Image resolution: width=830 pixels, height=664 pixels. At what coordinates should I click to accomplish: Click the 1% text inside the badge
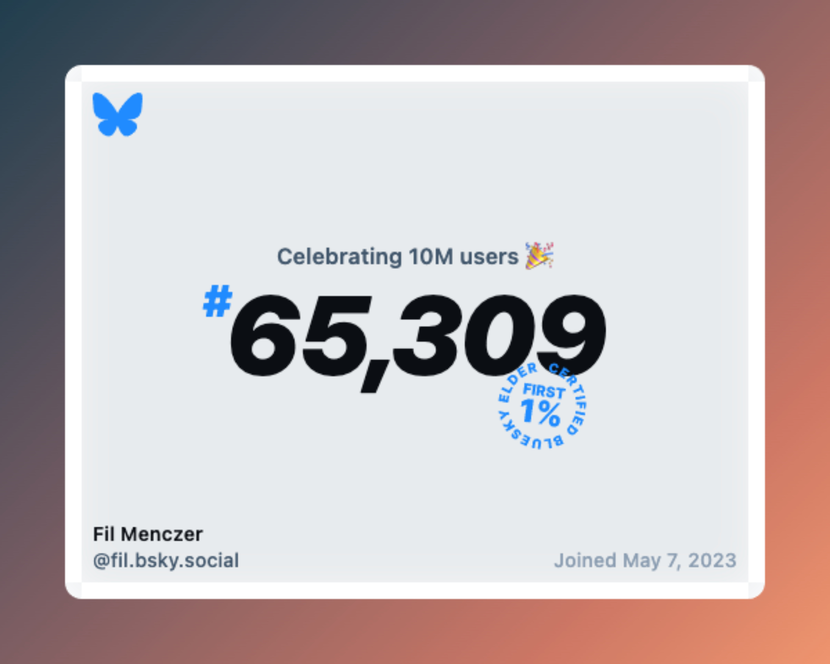point(540,413)
